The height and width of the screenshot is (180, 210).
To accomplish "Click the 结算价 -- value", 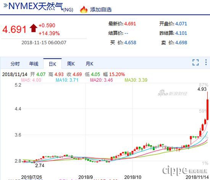I will point(126,33).
